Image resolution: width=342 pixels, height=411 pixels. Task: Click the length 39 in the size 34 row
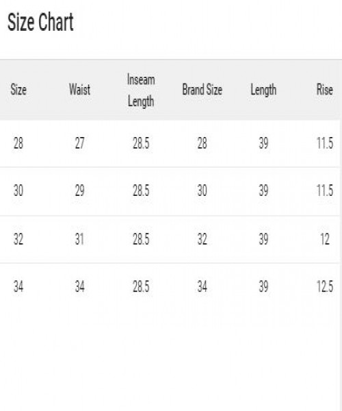(x=263, y=286)
